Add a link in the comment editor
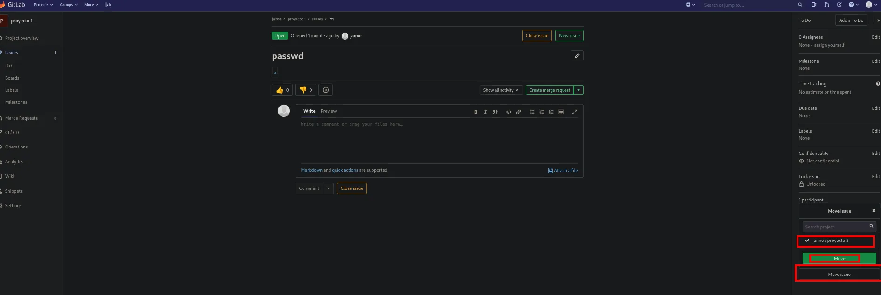Viewport: 881px width, 295px height. (x=518, y=112)
